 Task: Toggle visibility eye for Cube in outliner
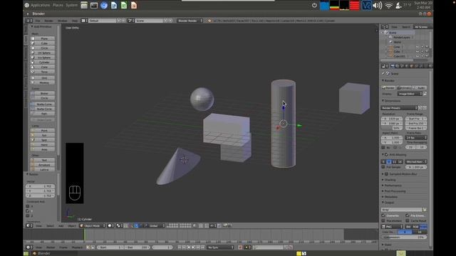click(418, 52)
